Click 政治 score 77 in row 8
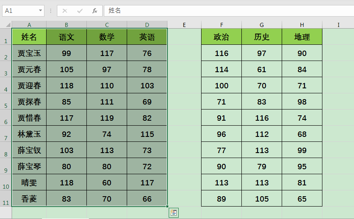This screenshot has height=219, width=354. pos(221,150)
